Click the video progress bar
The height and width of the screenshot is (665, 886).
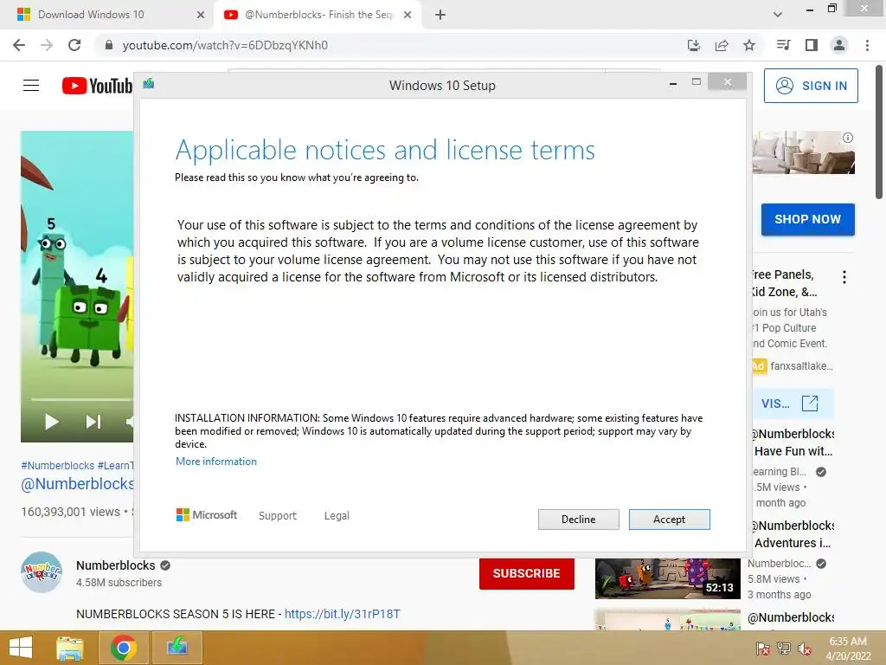pyautogui.click(x=82, y=400)
